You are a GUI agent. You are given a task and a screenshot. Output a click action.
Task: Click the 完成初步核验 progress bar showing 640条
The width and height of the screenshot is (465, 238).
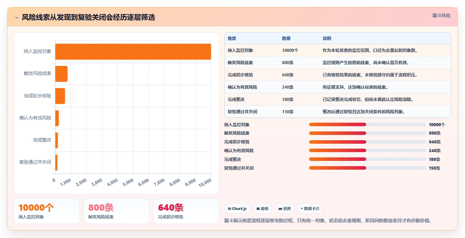[368, 142]
